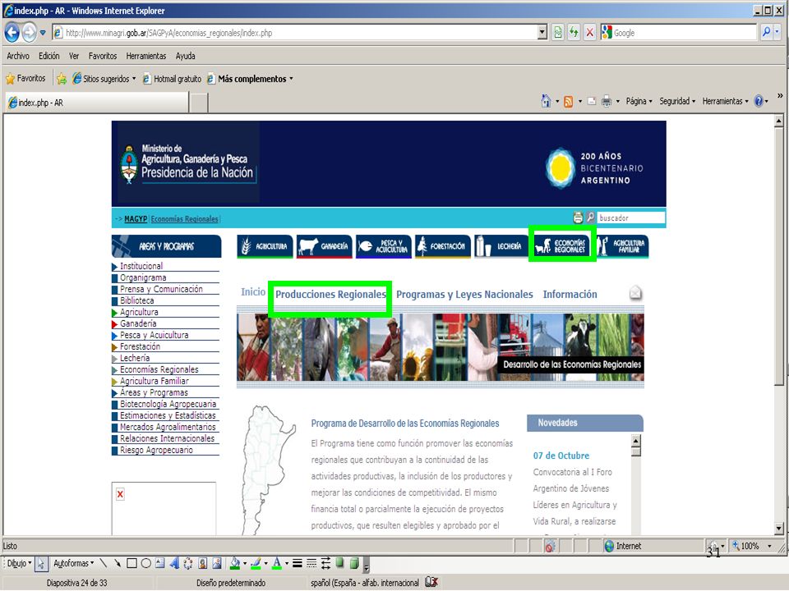Open the Line Color green brush swatch
The height and width of the screenshot is (591, 789).
[x=256, y=563]
